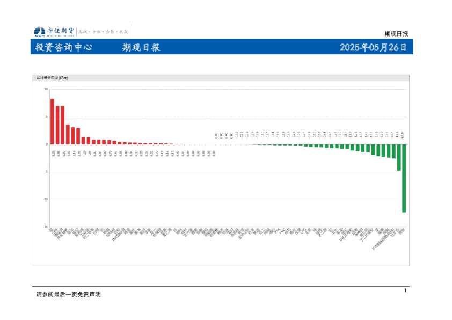Click the y-axis tick labeled 10

coord(46,89)
